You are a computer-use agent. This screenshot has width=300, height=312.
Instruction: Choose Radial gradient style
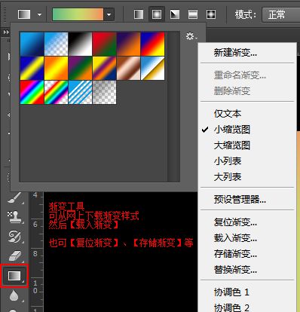click(x=157, y=14)
